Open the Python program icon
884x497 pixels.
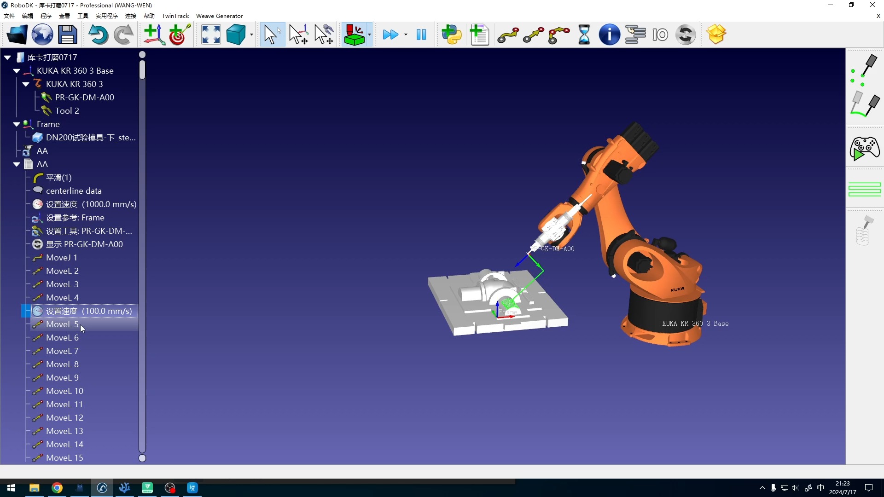point(451,35)
